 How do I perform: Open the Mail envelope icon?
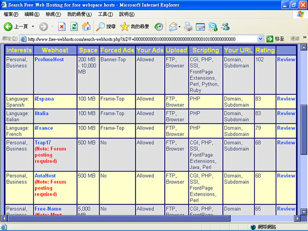pyautogui.click(x=173, y=27)
